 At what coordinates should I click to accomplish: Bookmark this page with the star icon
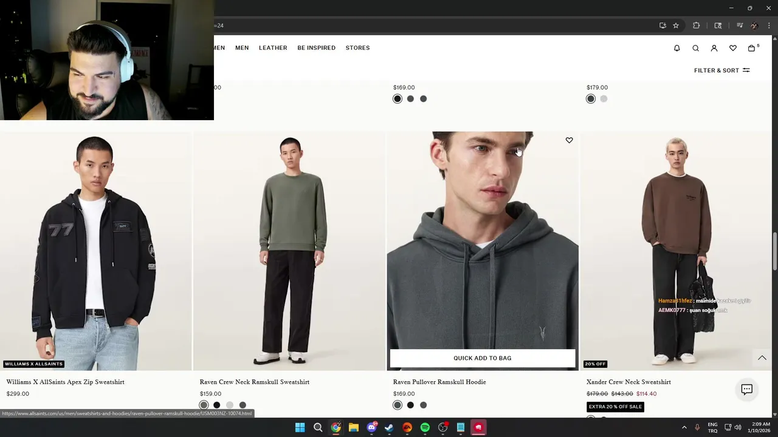pos(676,25)
